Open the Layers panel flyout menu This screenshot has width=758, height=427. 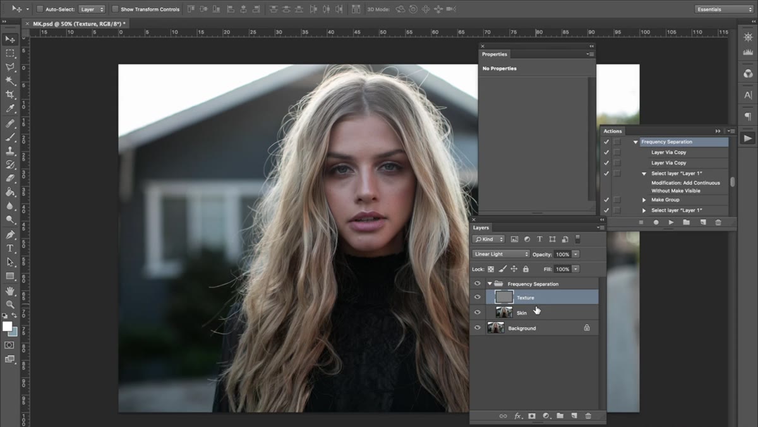pyautogui.click(x=600, y=227)
